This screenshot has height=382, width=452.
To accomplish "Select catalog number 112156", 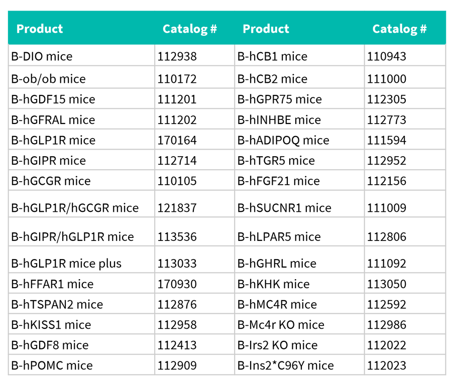I will pyautogui.click(x=387, y=181).
